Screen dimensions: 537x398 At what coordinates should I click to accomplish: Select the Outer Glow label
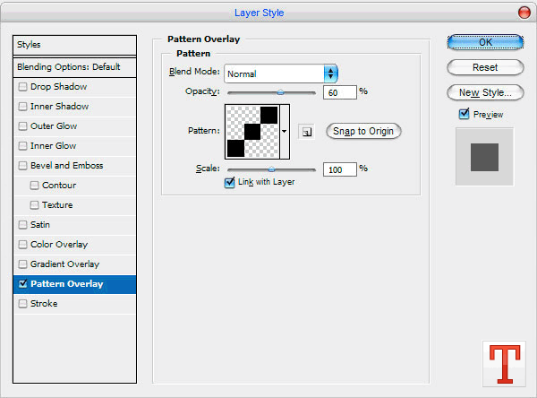54,126
